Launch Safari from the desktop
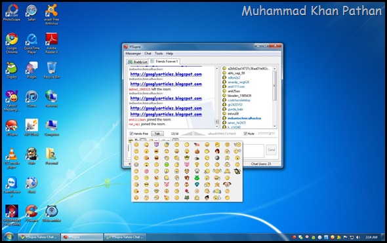387x243 pixels. [x=31, y=12]
